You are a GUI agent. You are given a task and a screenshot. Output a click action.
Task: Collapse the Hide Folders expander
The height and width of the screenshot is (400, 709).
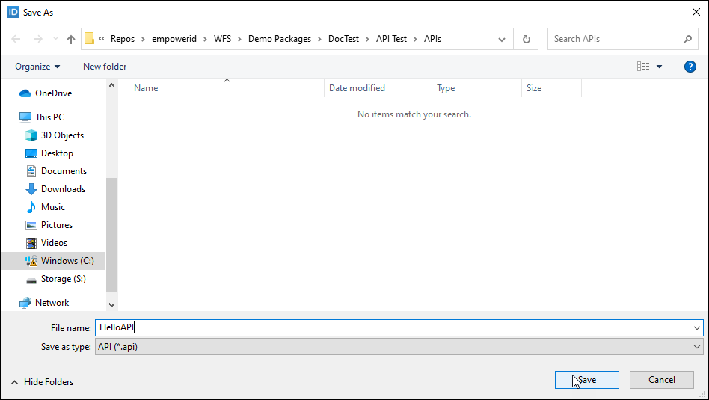pyautogui.click(x=42, y=382)
